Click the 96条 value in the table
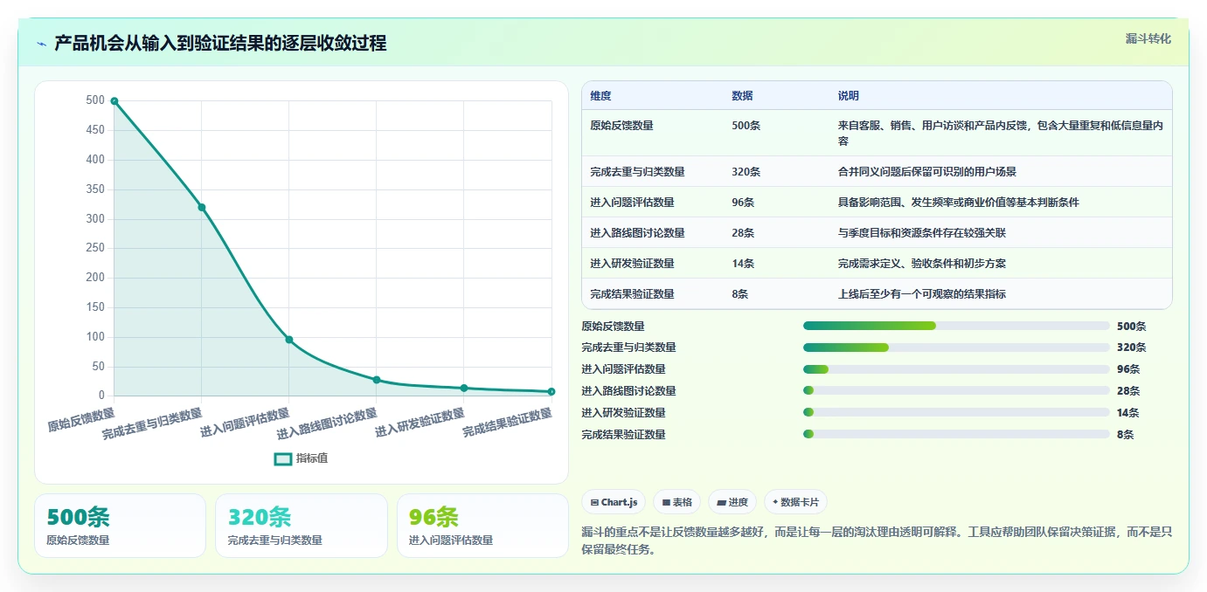The image size is (1207, 592). click(x=743, y=203)
